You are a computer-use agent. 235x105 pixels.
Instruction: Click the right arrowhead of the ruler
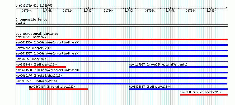click(x=227, y=8)
